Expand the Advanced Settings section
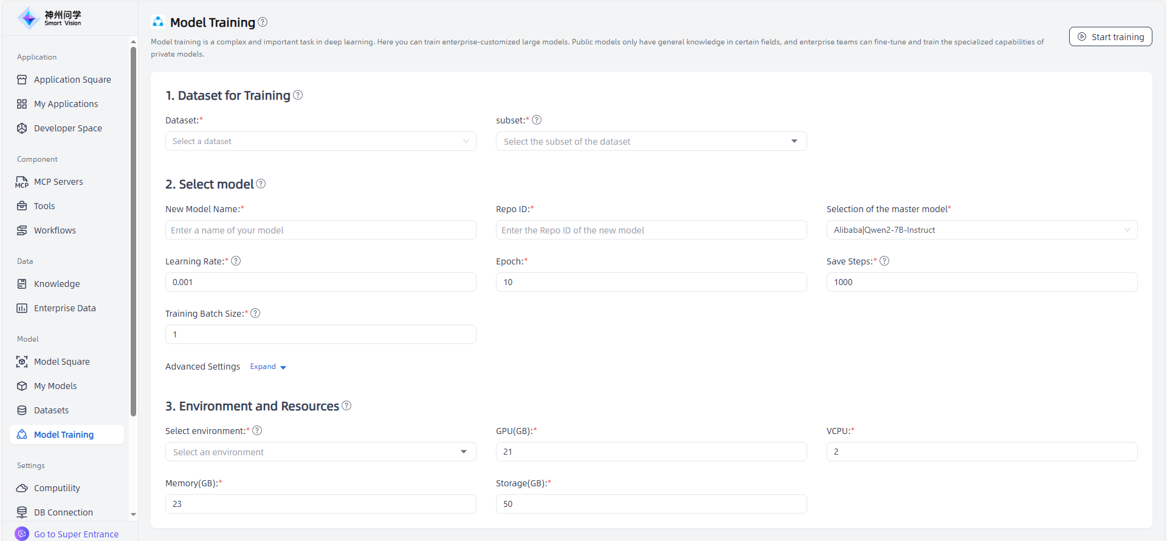 pyautogui.click(x=268, y=367)
